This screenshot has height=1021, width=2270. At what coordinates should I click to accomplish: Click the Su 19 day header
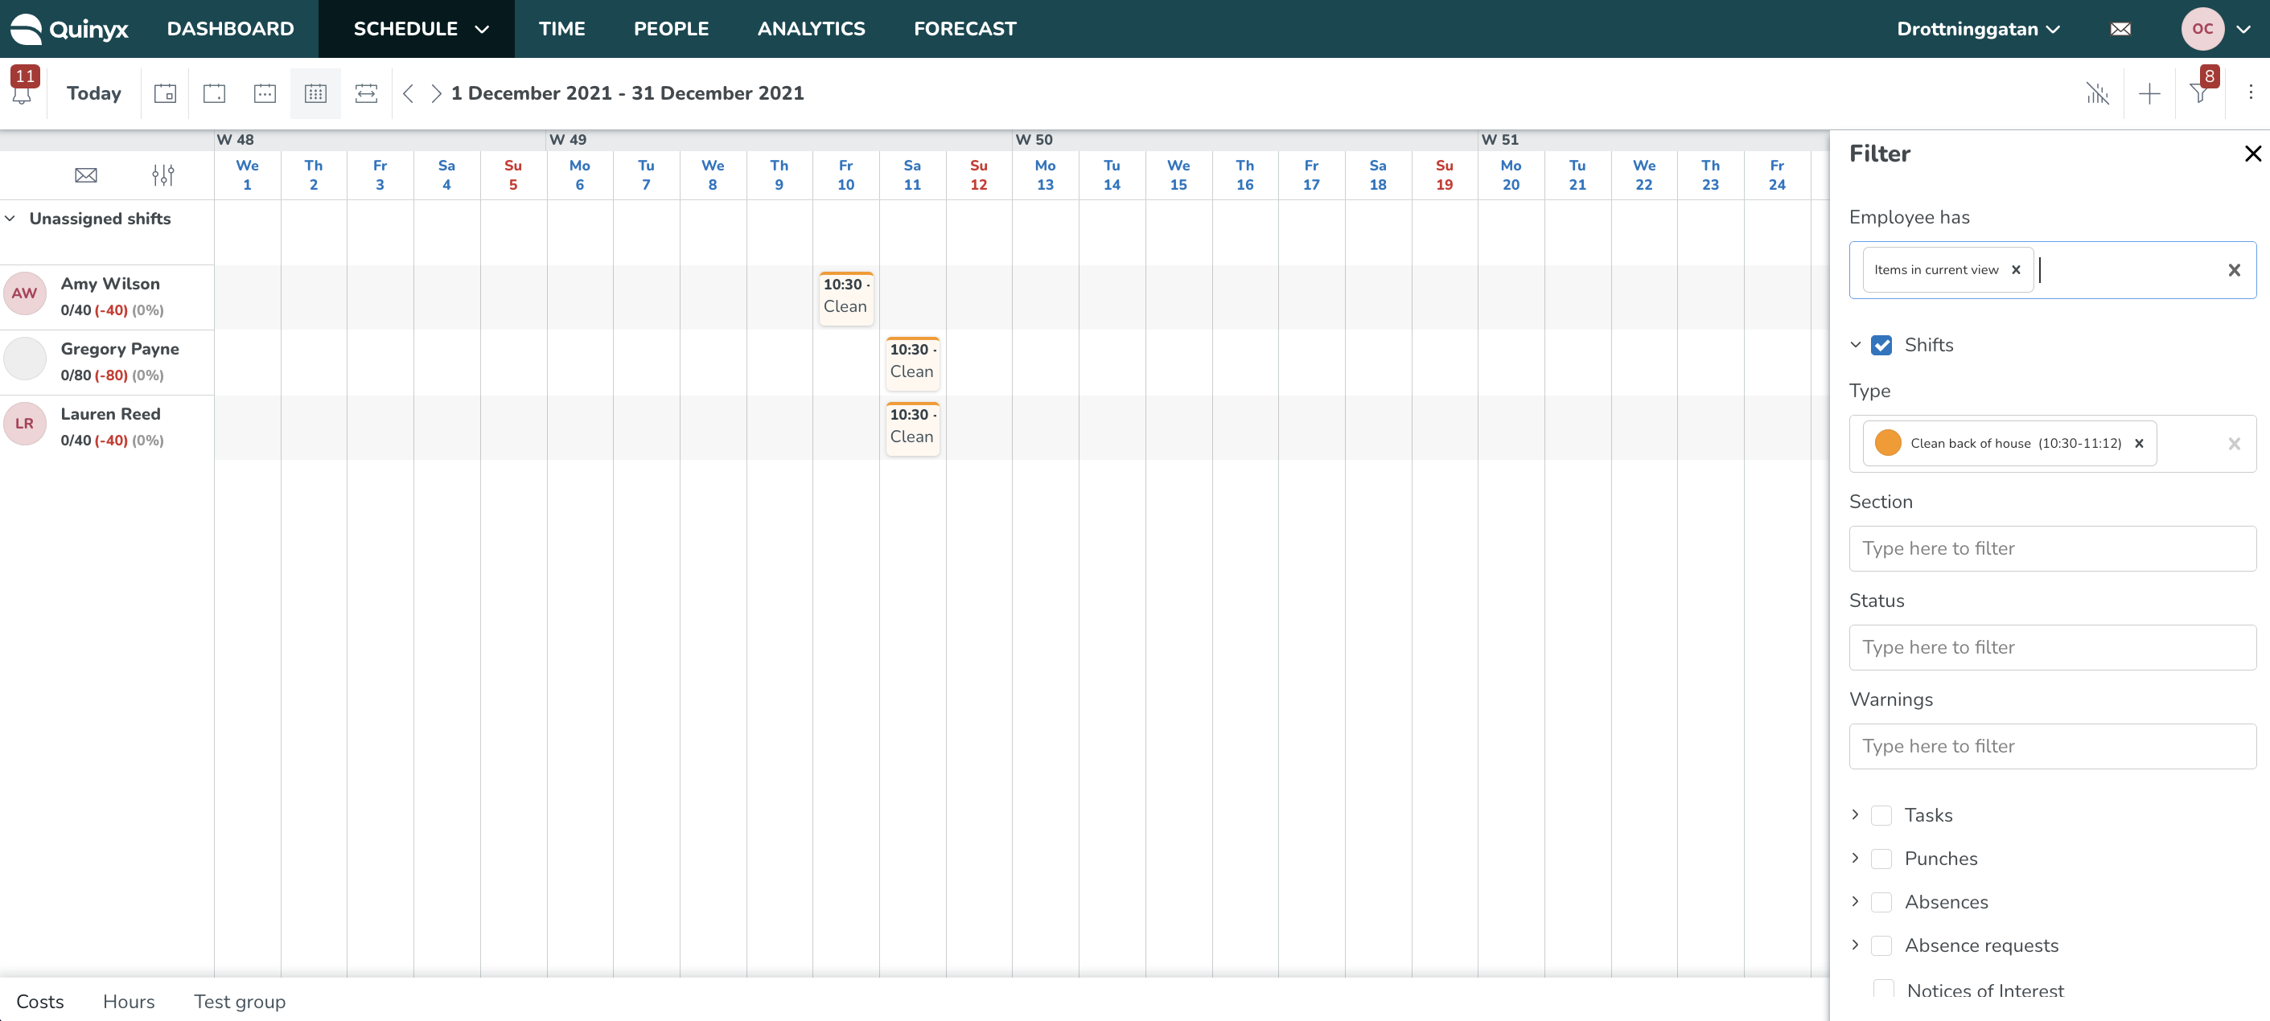tap(1445, 175)
